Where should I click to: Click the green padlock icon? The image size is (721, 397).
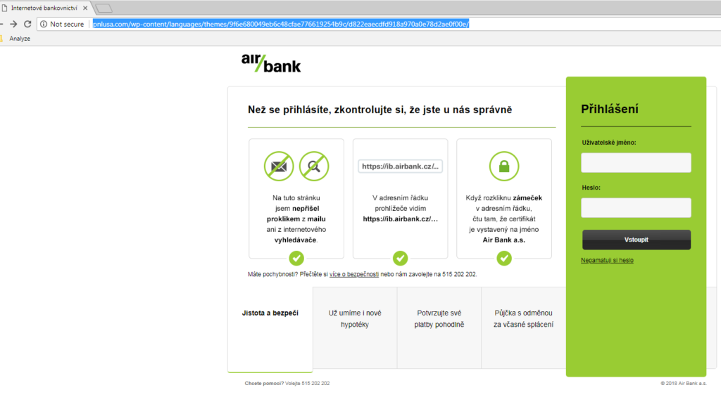coord(504,166)
